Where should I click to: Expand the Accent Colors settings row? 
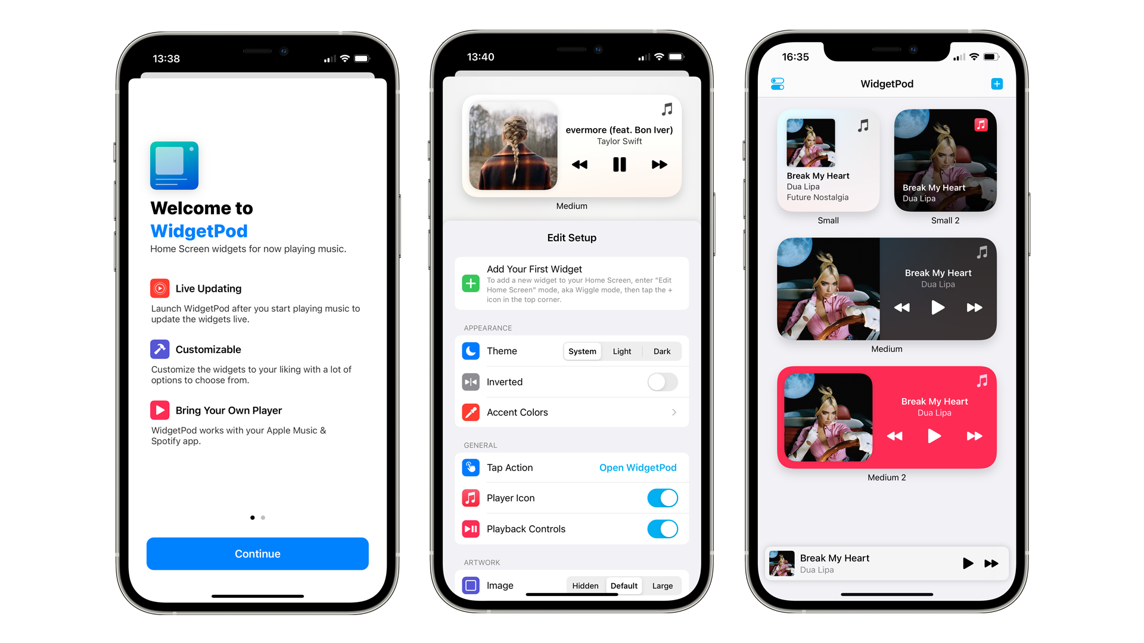point(570,411)
